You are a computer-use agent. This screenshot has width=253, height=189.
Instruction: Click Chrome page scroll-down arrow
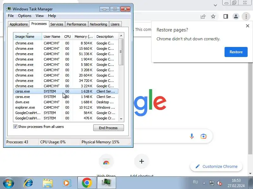[x=250, y=174]
